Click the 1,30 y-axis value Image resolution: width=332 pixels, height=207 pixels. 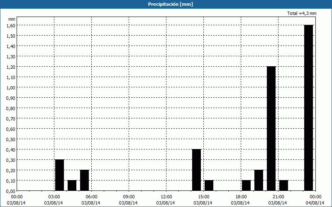click(x=11, y=57)
